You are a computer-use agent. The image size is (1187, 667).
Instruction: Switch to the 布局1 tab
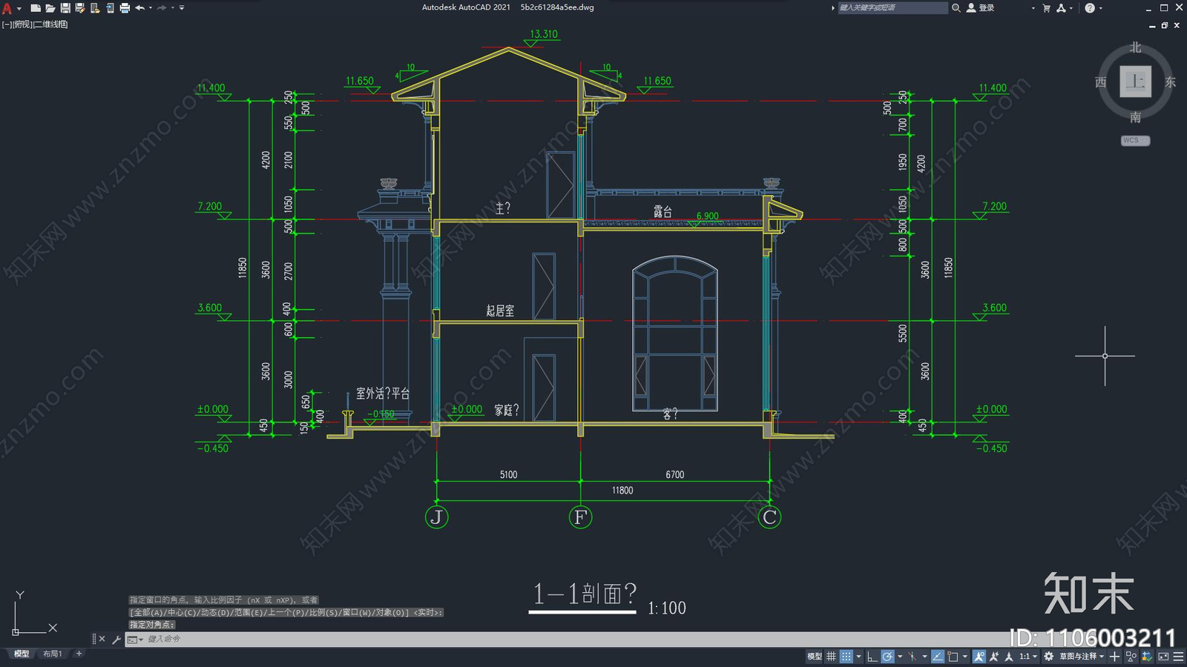[52, 654]
